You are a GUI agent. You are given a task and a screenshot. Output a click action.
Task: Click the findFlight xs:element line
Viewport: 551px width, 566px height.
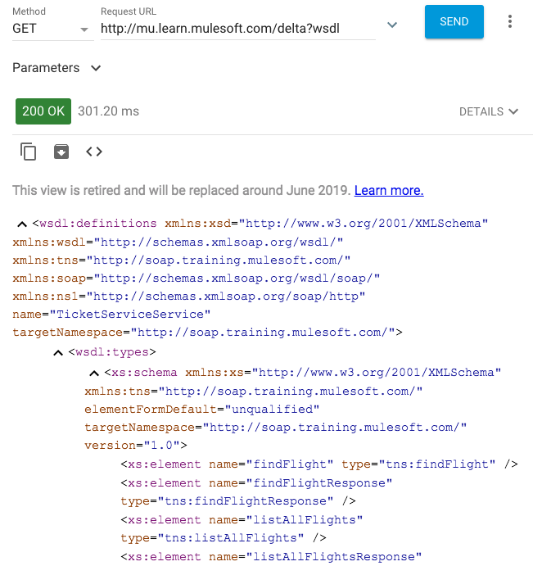click(319, 464)
